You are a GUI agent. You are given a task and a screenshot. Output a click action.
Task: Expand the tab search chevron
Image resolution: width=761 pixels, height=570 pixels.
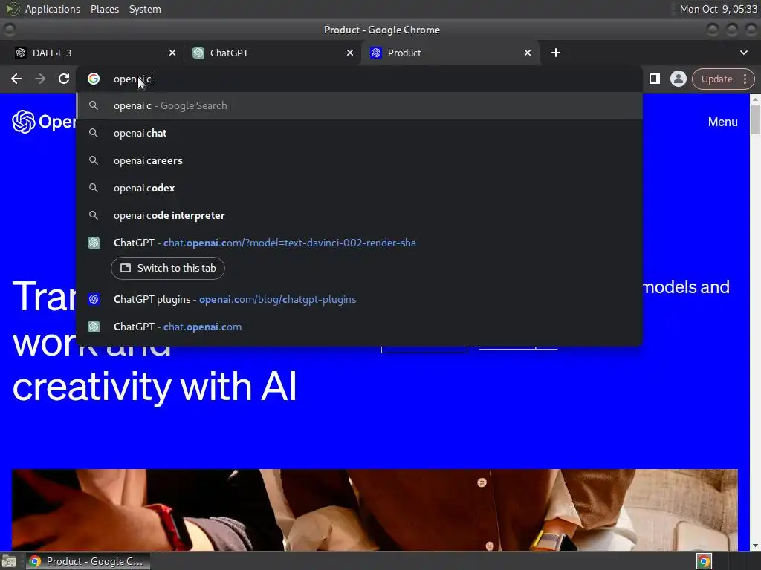(743, 53)
